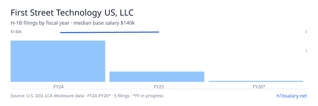Image resolution: width=318 pixels, height=106 pixels.
Task: Click the chart title First Street Technology US, LLC
Action: click(72, 13)
